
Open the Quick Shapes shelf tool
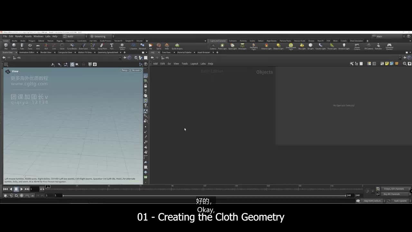[x=177, y=46]
